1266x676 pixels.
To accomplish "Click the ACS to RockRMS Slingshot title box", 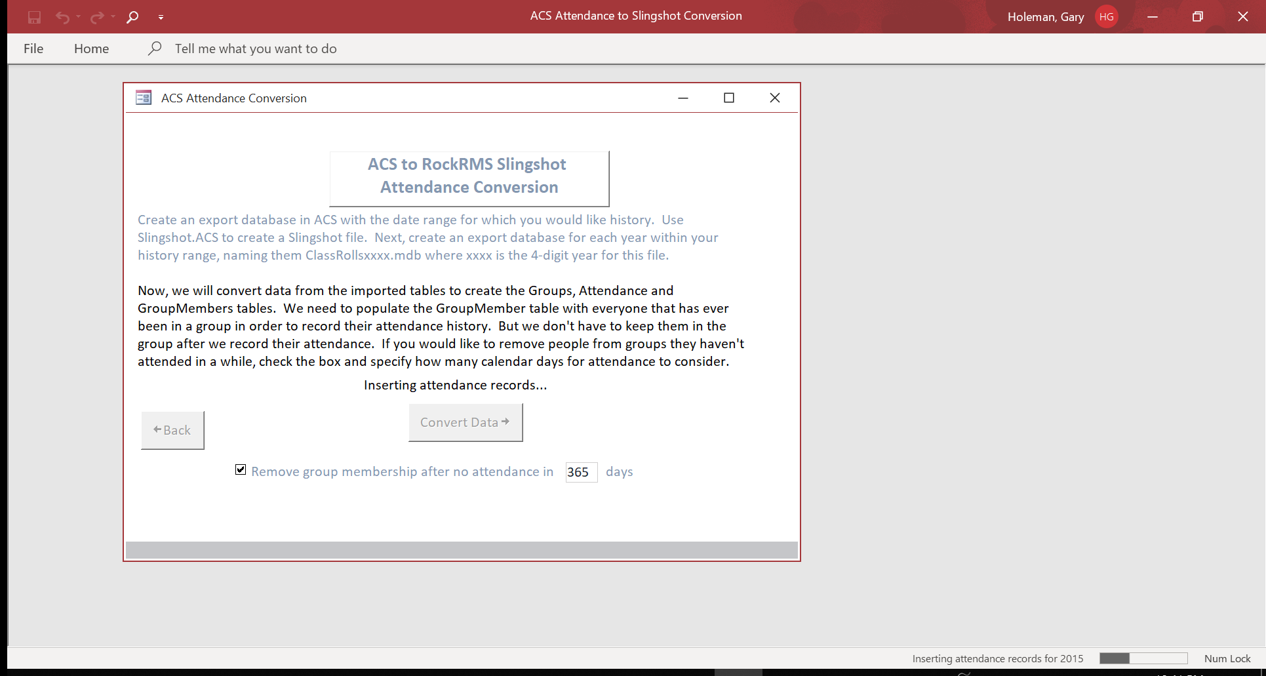I will coord(469,178).
